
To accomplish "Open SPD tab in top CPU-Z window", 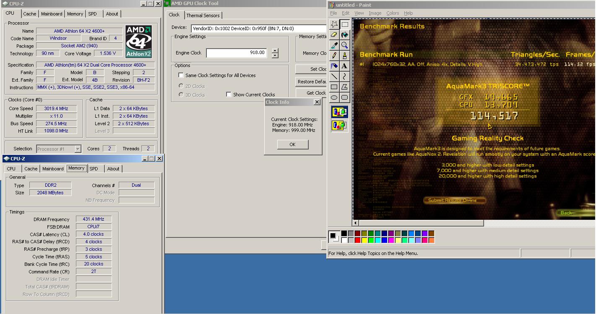I will [93, 14].
